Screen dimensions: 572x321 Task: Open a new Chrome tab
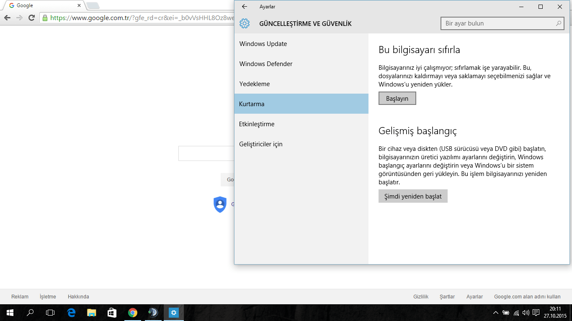pyautogui.click(x=93, y=5)
